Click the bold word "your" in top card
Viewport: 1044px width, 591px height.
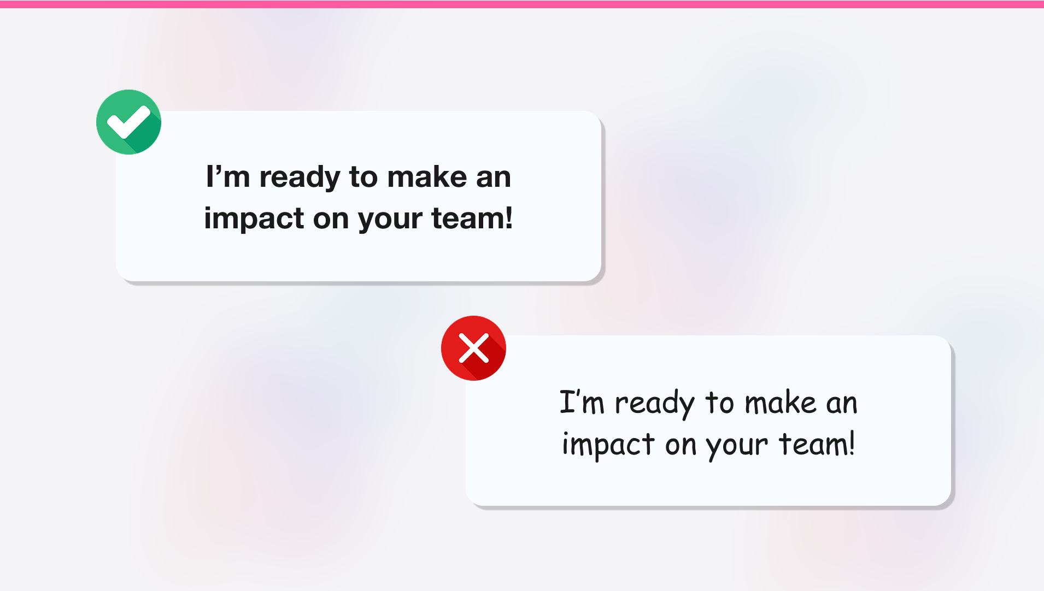point(390,219)
